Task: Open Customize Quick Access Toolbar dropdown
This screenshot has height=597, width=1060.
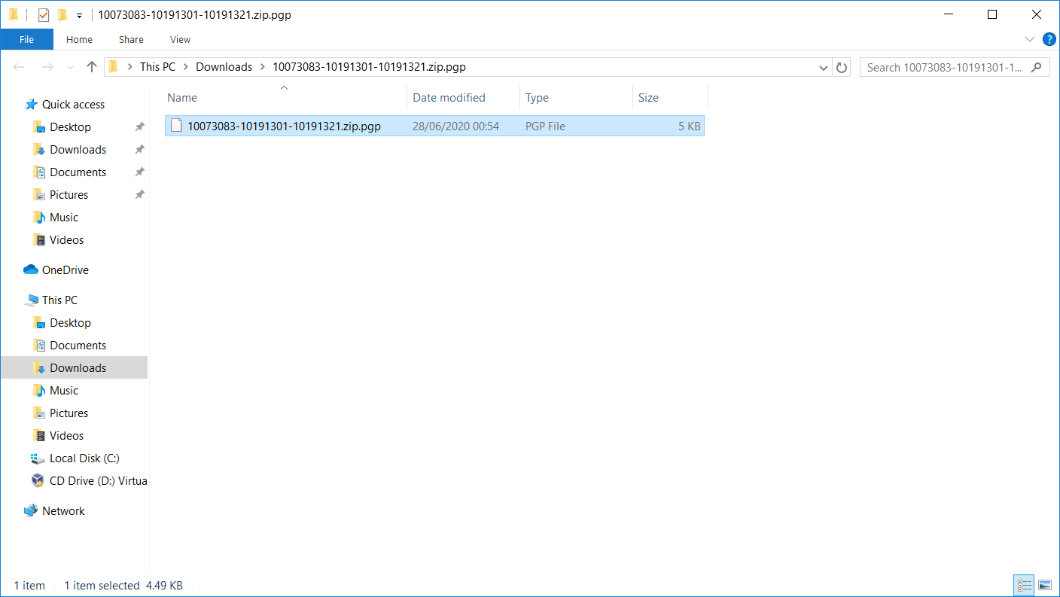Action: coord(79,15)
